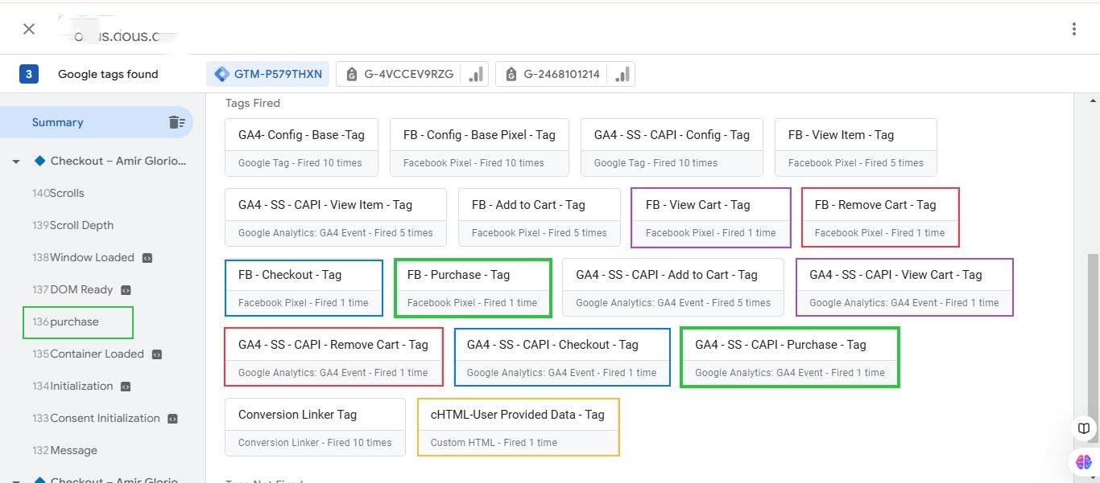Select the GTM-P579THXN container tab
The image size is (1100, 483).
click(x=268, y=74)
